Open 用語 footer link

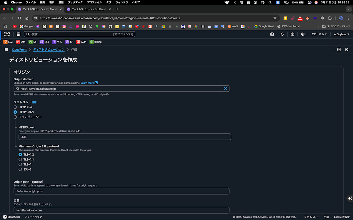(x=326, y=217)
